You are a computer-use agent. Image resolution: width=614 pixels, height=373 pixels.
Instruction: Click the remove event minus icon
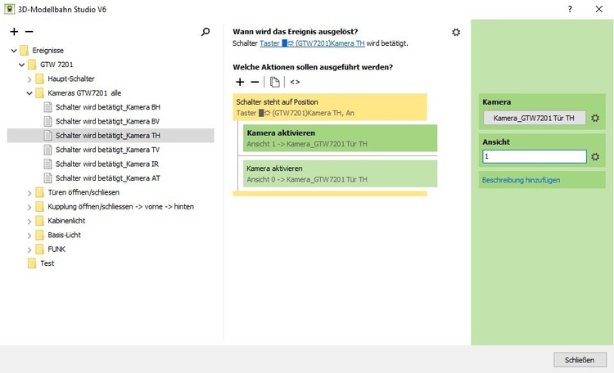(29, 32)
